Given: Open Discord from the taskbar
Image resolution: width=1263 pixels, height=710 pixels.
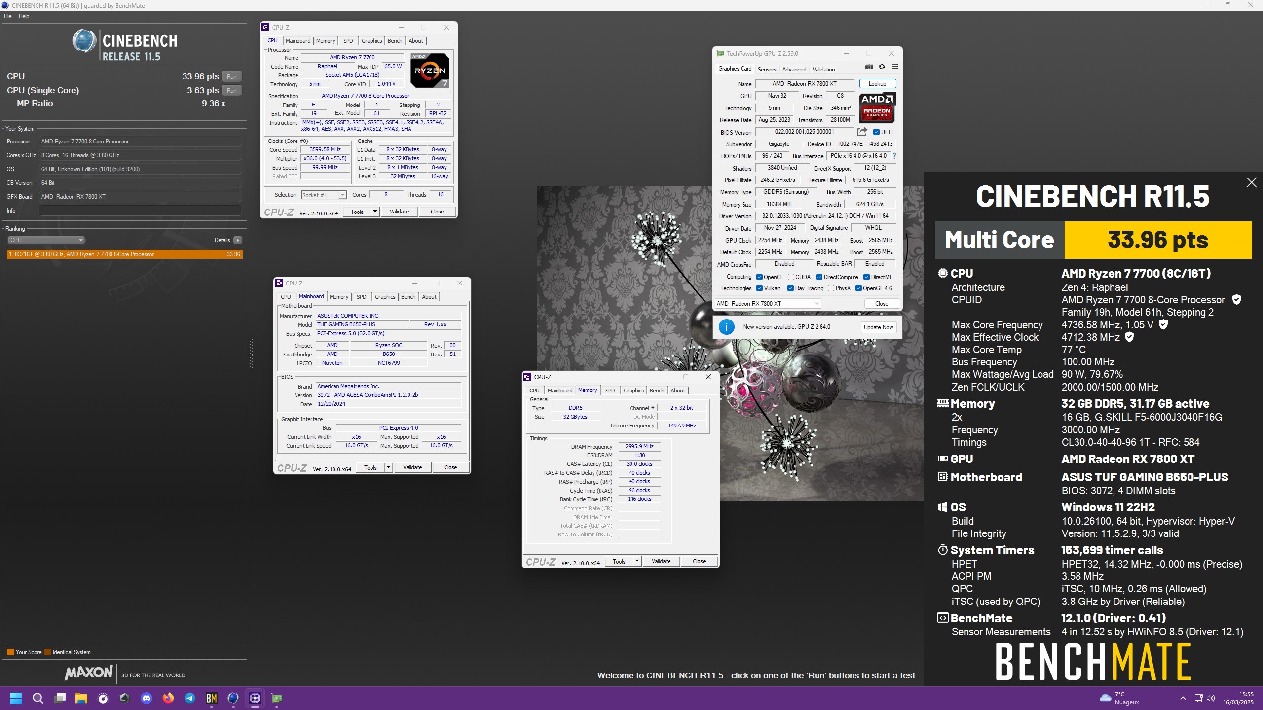Looking at the screenshot, I should point(147,698).
